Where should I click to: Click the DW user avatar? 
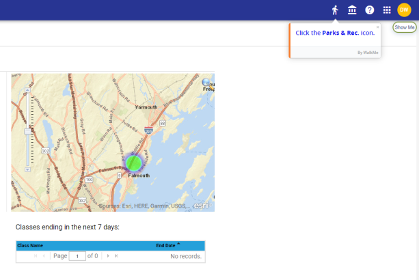[x=404, y=10]
